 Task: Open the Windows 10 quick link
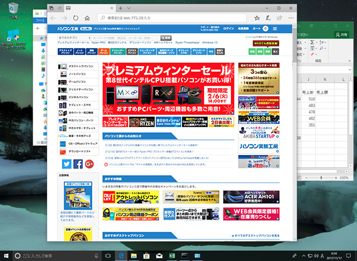click(209, 43)
